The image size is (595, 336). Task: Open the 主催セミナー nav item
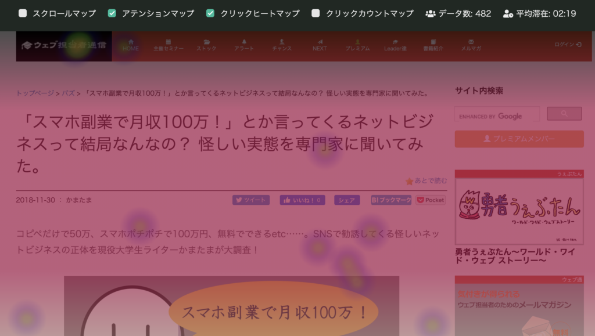pyautogui.click(x=168, y=45)
